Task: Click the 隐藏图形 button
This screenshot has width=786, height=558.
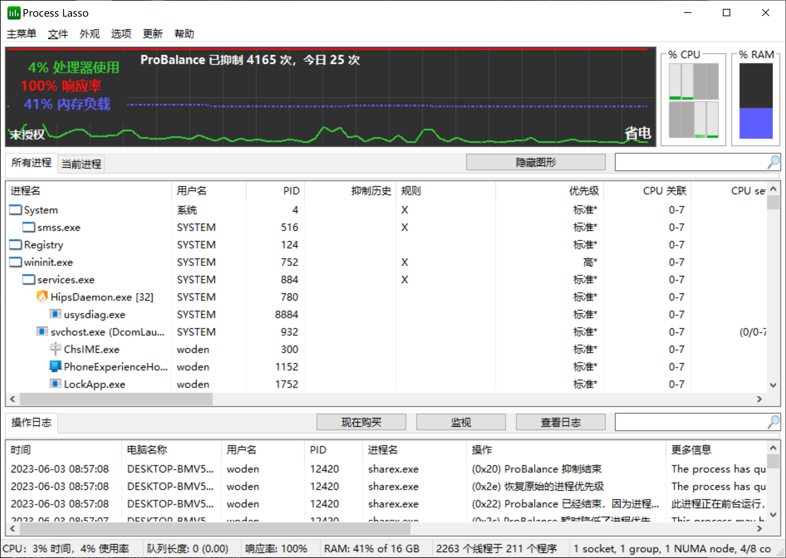Action: coord(535,162)
